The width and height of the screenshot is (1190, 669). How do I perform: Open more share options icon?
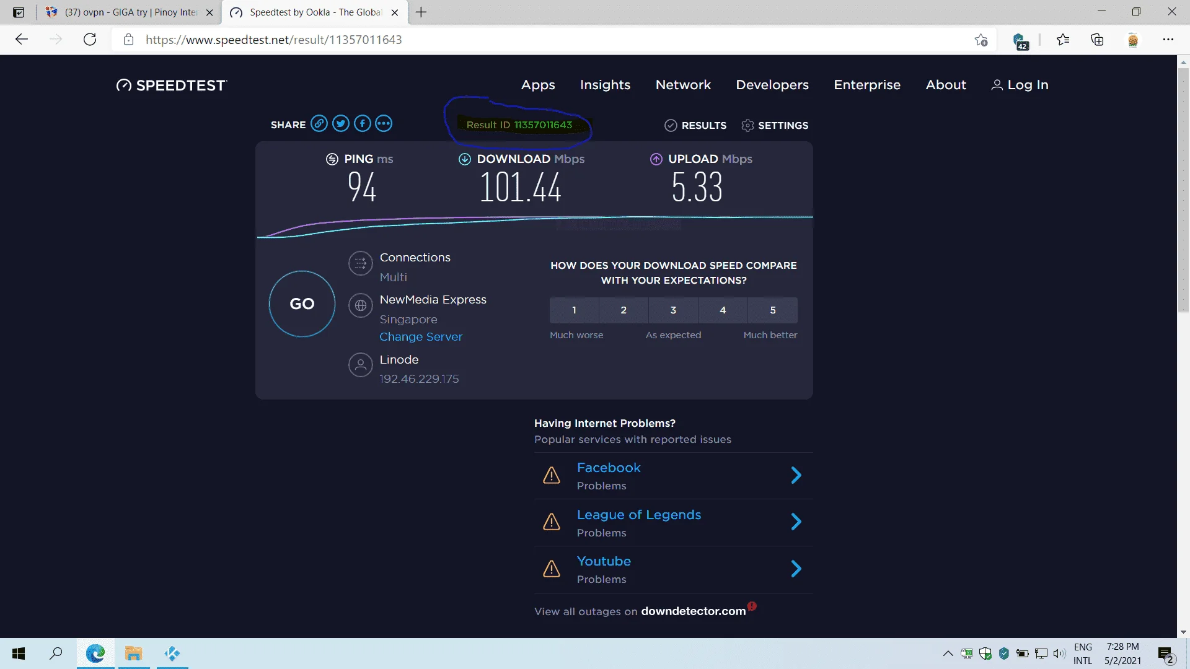click(384, 124)
